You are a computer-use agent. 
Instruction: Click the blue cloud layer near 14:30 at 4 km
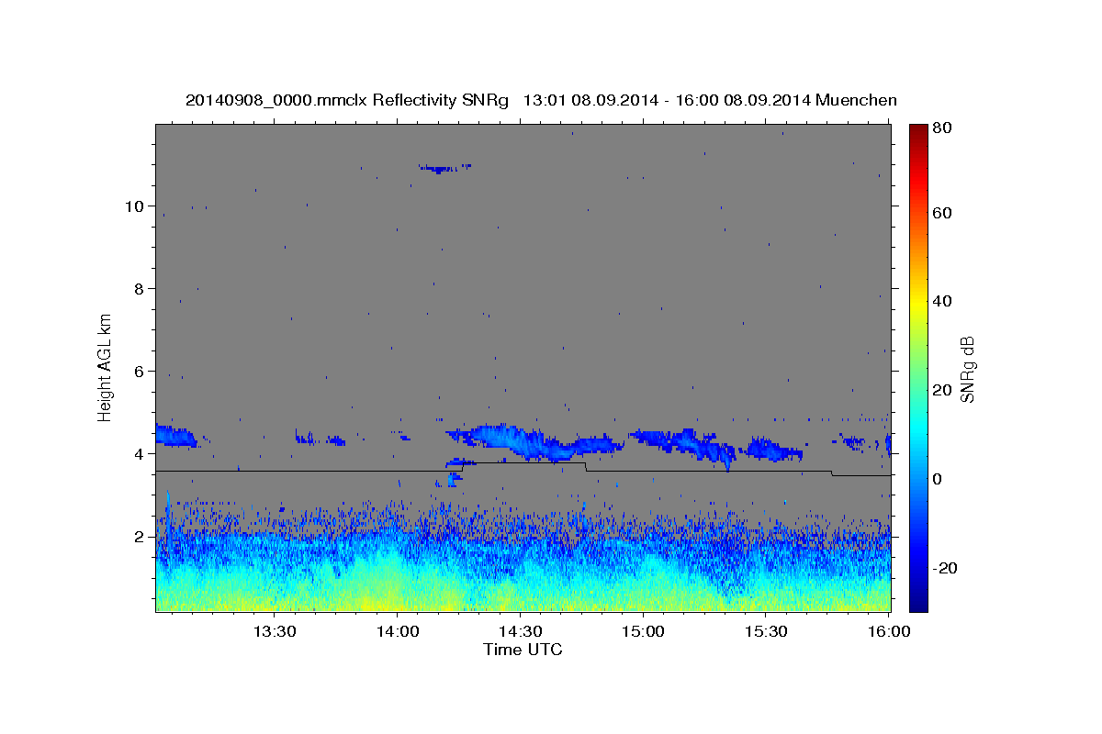[535, 441]
